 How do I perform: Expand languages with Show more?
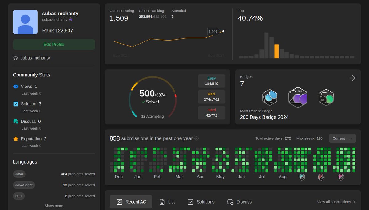coord(54,206)
